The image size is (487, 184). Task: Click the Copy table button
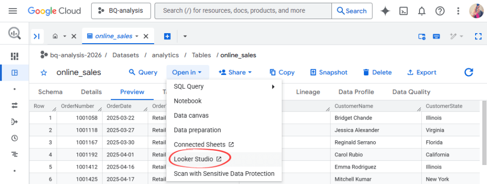[x=282, y=72]
